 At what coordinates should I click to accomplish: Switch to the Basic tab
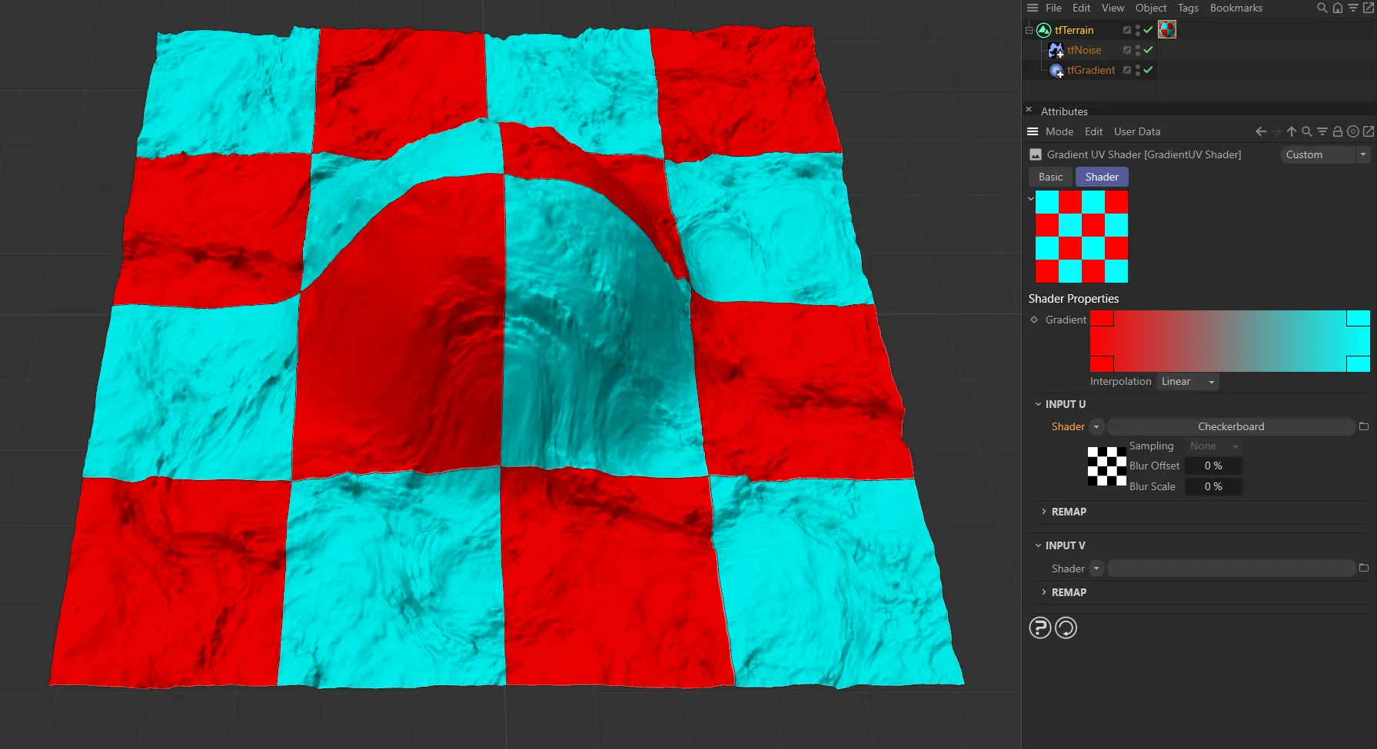click(x=1050, y=177)
